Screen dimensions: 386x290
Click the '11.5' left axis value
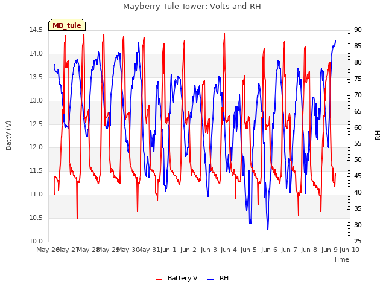pos(36,170)
